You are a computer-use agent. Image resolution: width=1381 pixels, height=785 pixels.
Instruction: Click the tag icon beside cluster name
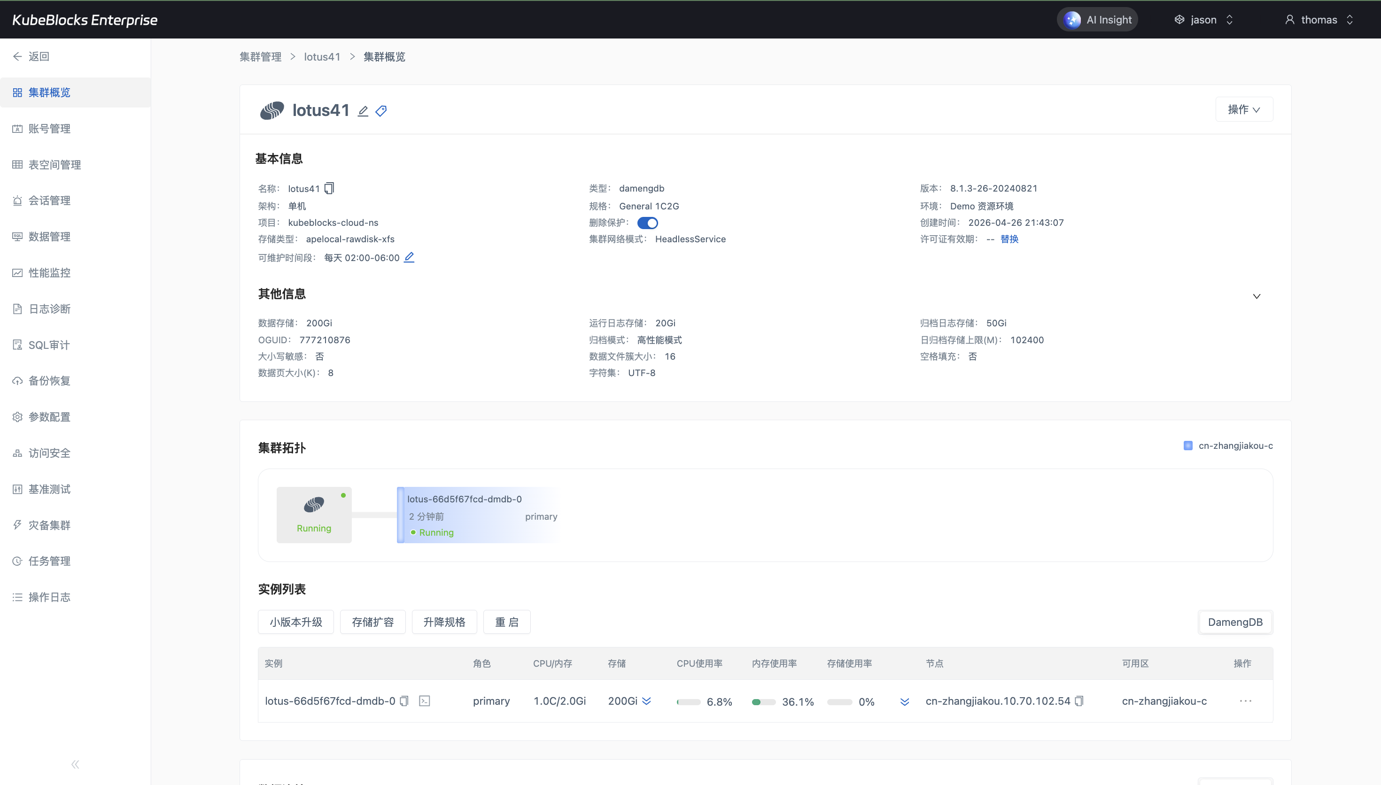click(381, 111)
